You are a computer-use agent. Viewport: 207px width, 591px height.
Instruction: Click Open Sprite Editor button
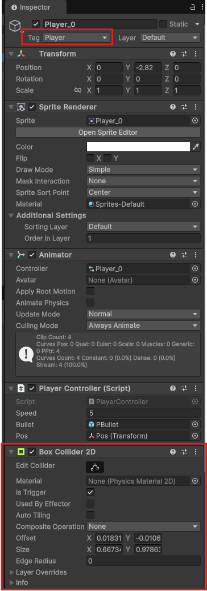(x=108, y=132)
